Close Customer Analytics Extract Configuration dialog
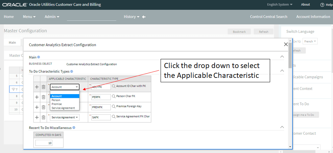The height and width of the screenshot is (153, 333). coord(286,44)
